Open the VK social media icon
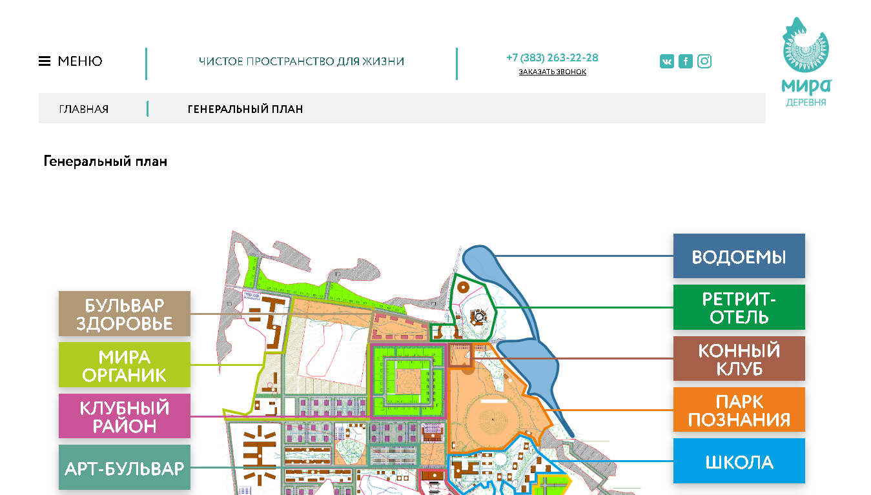Screen dimensions: 871x495 [x=666, y=61]
